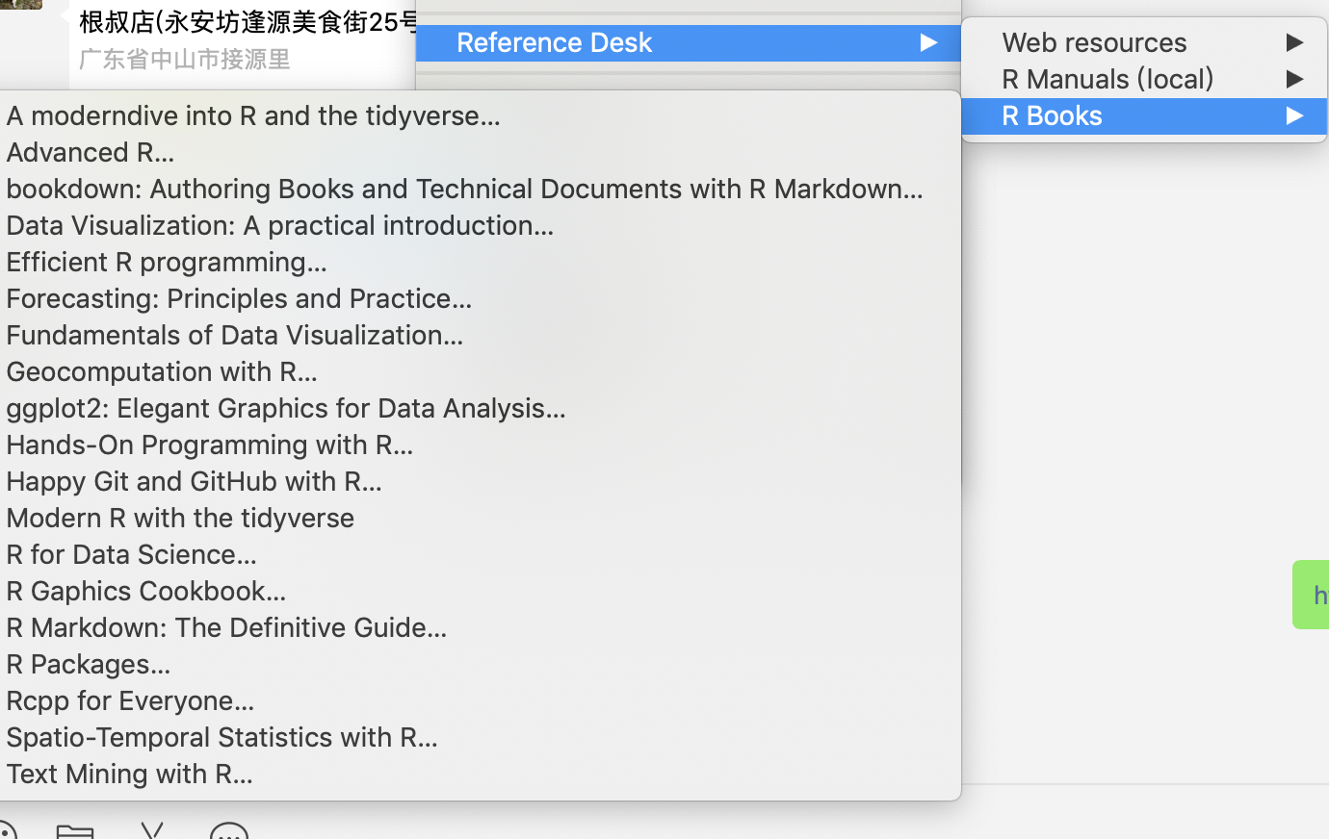Click the scissors screenshot icon
1329x839 pixels.
click(152, 829)
